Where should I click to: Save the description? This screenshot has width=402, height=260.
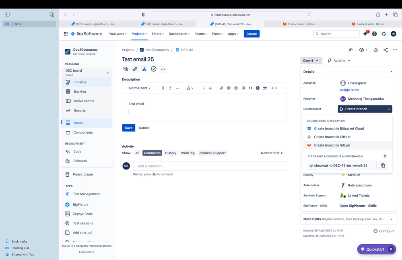(x=129, y=128)
